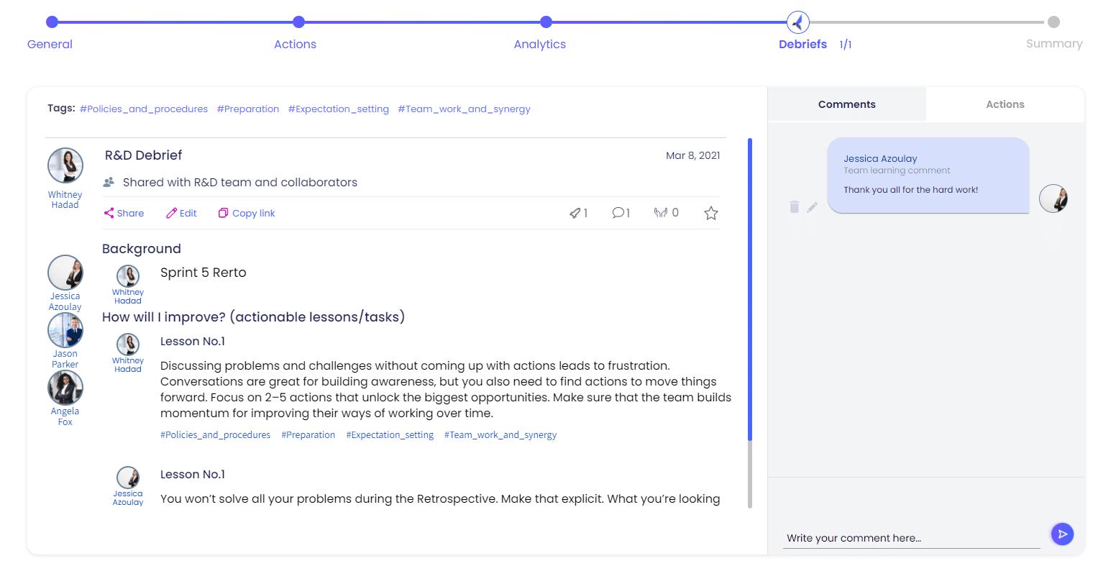The height and width of the screenshot is (561, 1116).
Task: Open the Summary step
Action: (x=1053, y=22)
